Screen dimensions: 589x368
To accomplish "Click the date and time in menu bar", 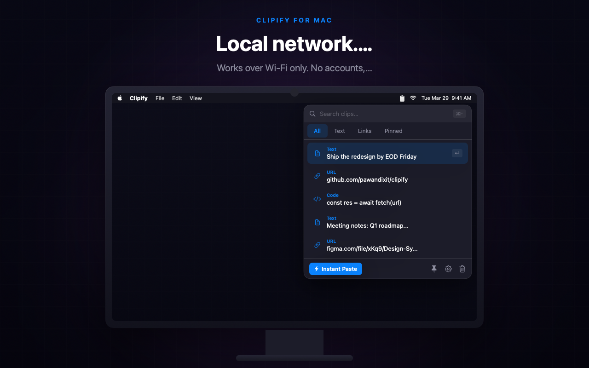I will [x=446, y=98].
